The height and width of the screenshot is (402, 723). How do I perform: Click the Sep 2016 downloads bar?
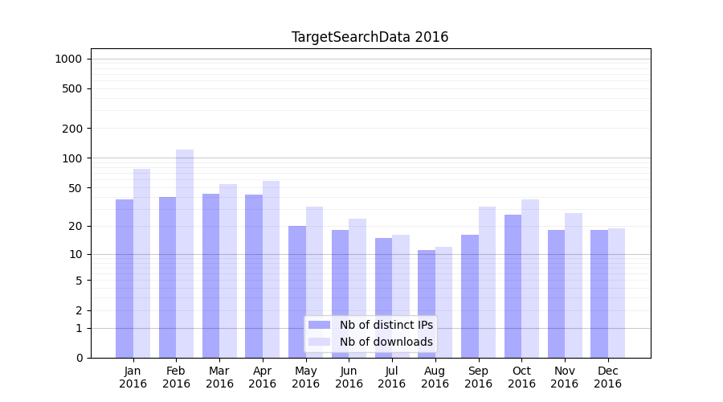pyautogui.click(x=487, y=282)
